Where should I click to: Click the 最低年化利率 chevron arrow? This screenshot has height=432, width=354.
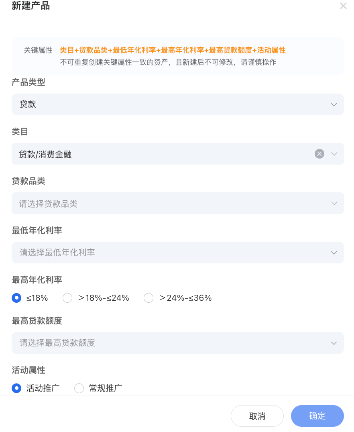click(334, 253)
